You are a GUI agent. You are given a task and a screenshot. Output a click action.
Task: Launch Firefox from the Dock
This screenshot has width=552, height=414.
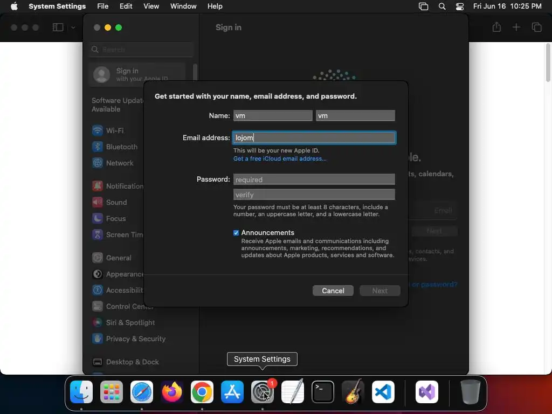coord(172,392)
